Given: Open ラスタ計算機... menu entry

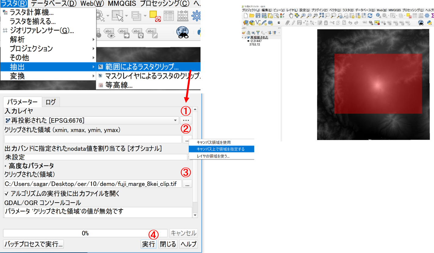Looking at the screenshot, I should click(x=48, y=13).
